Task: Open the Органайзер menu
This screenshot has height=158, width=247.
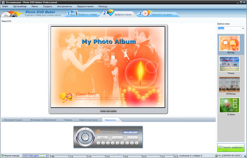Action: coord(20,7)
